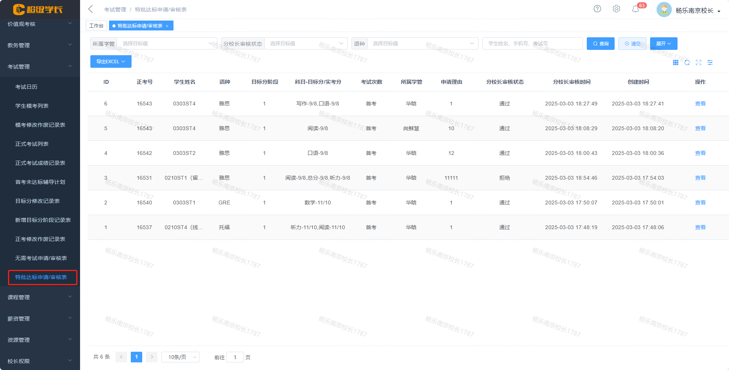
Task: Click 查看 for record ID 6
Action: point(700,104)
